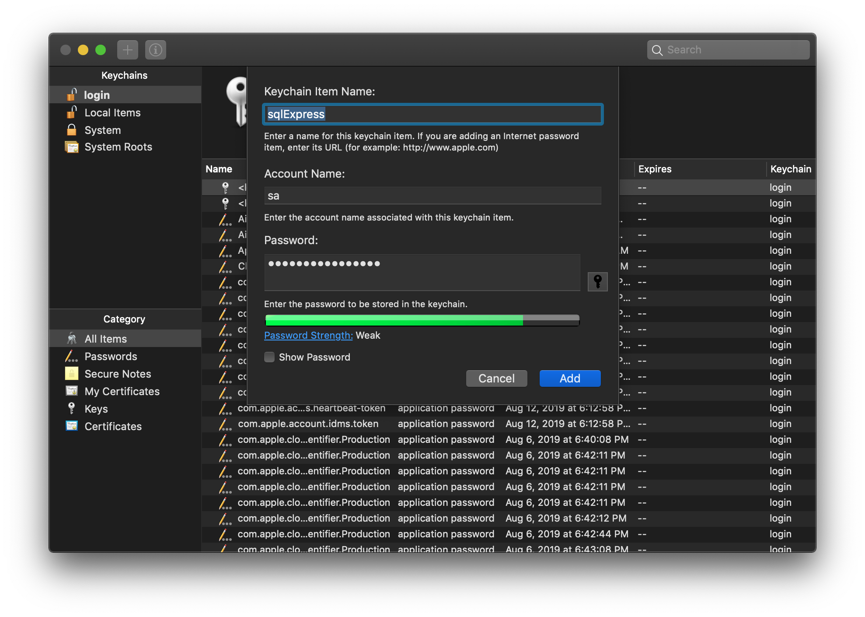Sort list by the Expires column
865x617 pixels.
coord(655,169)
